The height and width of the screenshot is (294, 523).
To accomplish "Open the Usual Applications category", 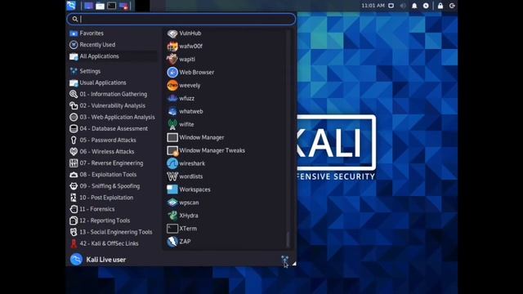I will (113, 82).
